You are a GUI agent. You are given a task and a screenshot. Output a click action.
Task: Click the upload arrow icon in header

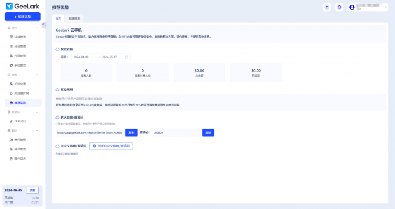327,7
